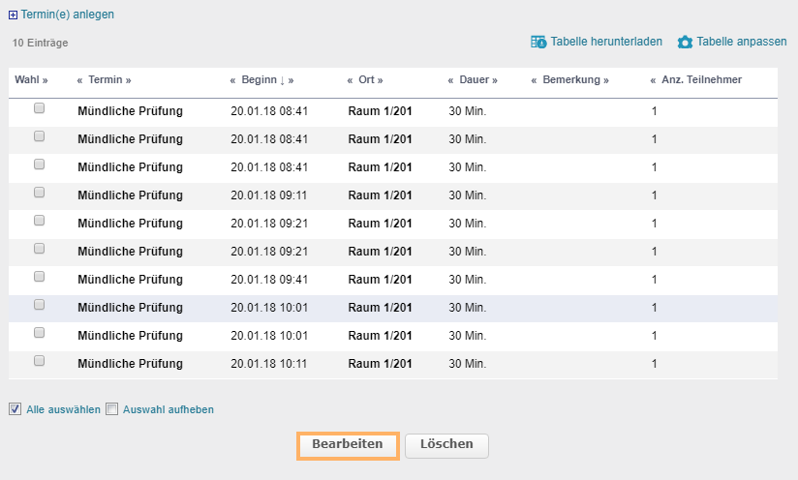Click left arrow before Termin column header

point(79,80)
